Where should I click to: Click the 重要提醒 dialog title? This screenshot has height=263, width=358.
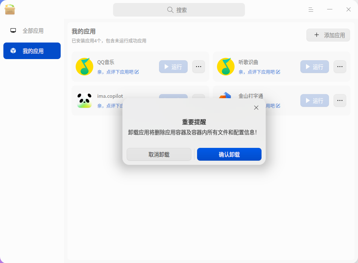click(x=194, y=122)
